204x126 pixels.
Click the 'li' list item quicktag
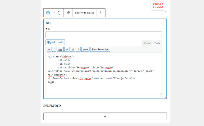[78, 49]
